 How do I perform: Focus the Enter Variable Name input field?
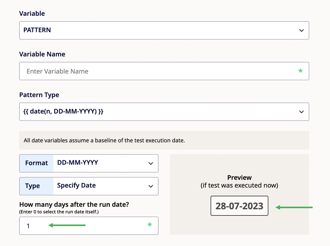164,71
